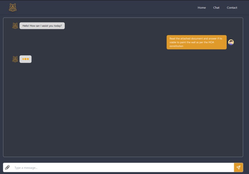Click the orange user message about HOA constitution

click(x=196, y=42)
